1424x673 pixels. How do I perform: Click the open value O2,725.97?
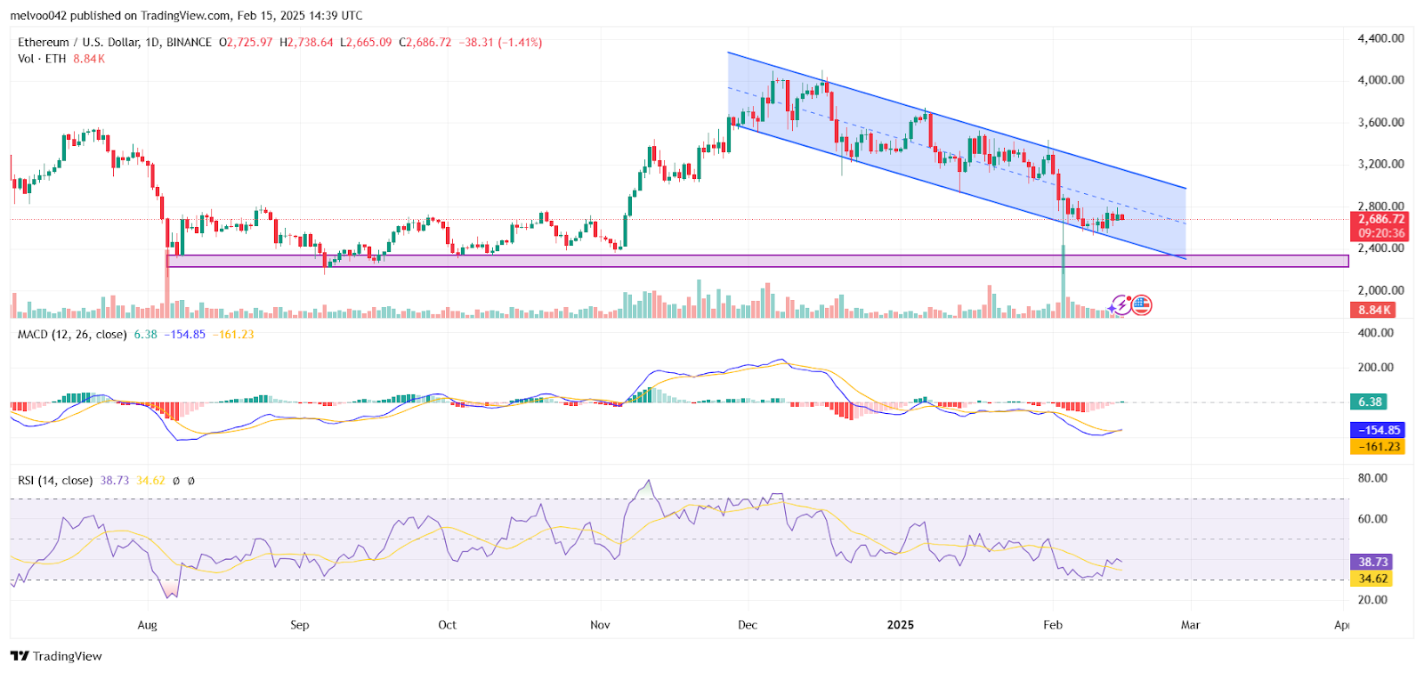click(246, 42)
